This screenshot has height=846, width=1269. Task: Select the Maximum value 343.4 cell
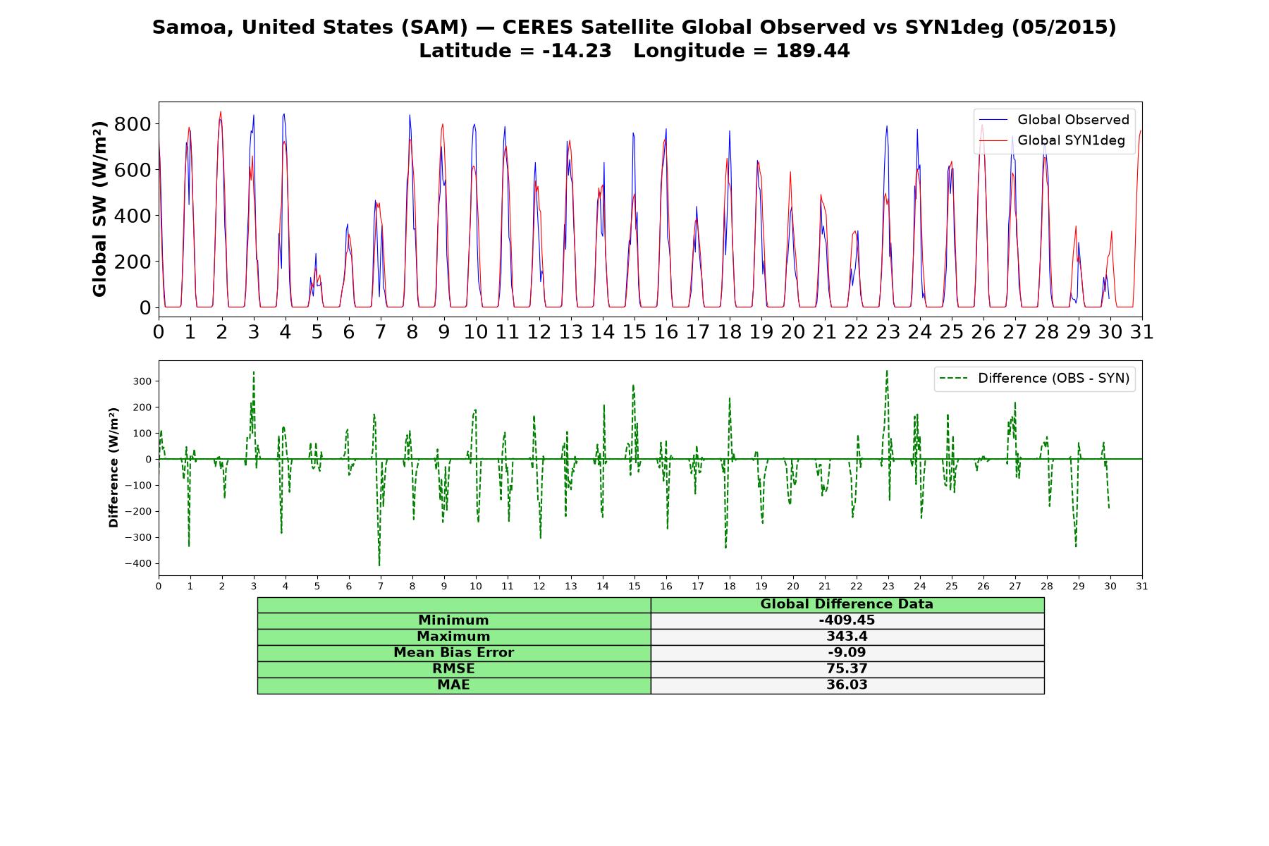tap(847, 637)
